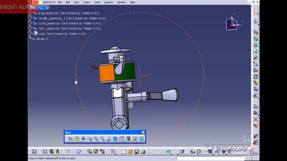Select handle_assembly_1 in the specification tree

click(x=72, y=18)
